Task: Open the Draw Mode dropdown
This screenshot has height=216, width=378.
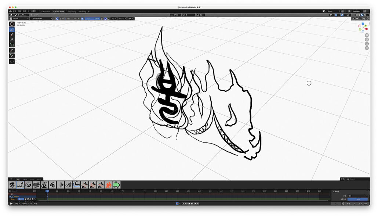Action: coord(21,15)
